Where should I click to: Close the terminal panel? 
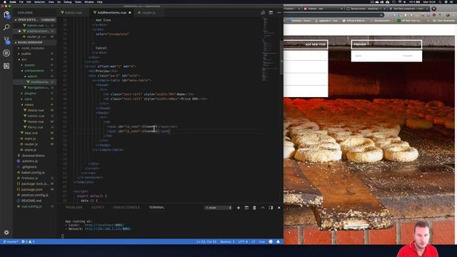click(279, 208)
